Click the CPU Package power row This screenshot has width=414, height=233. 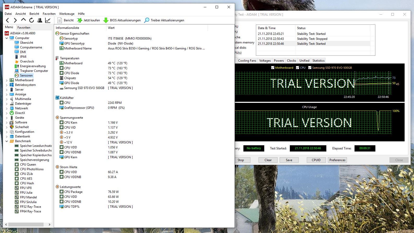131,192
